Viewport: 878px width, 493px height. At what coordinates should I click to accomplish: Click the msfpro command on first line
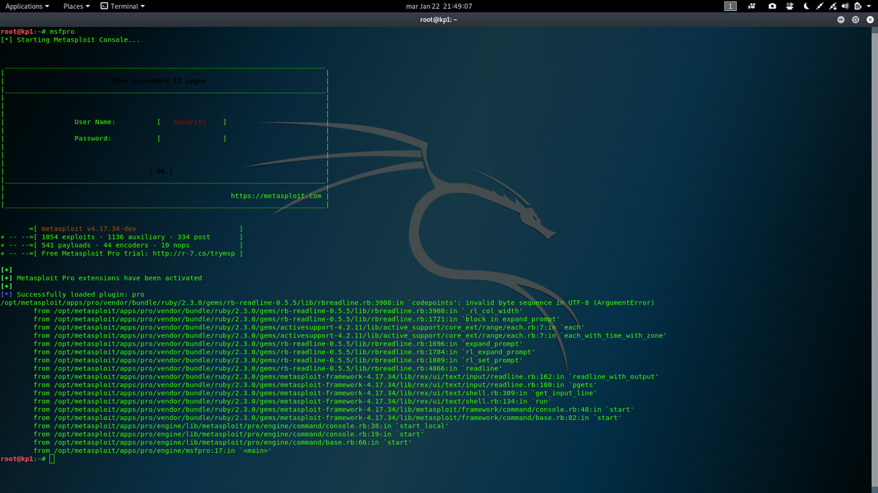(62, 31)
